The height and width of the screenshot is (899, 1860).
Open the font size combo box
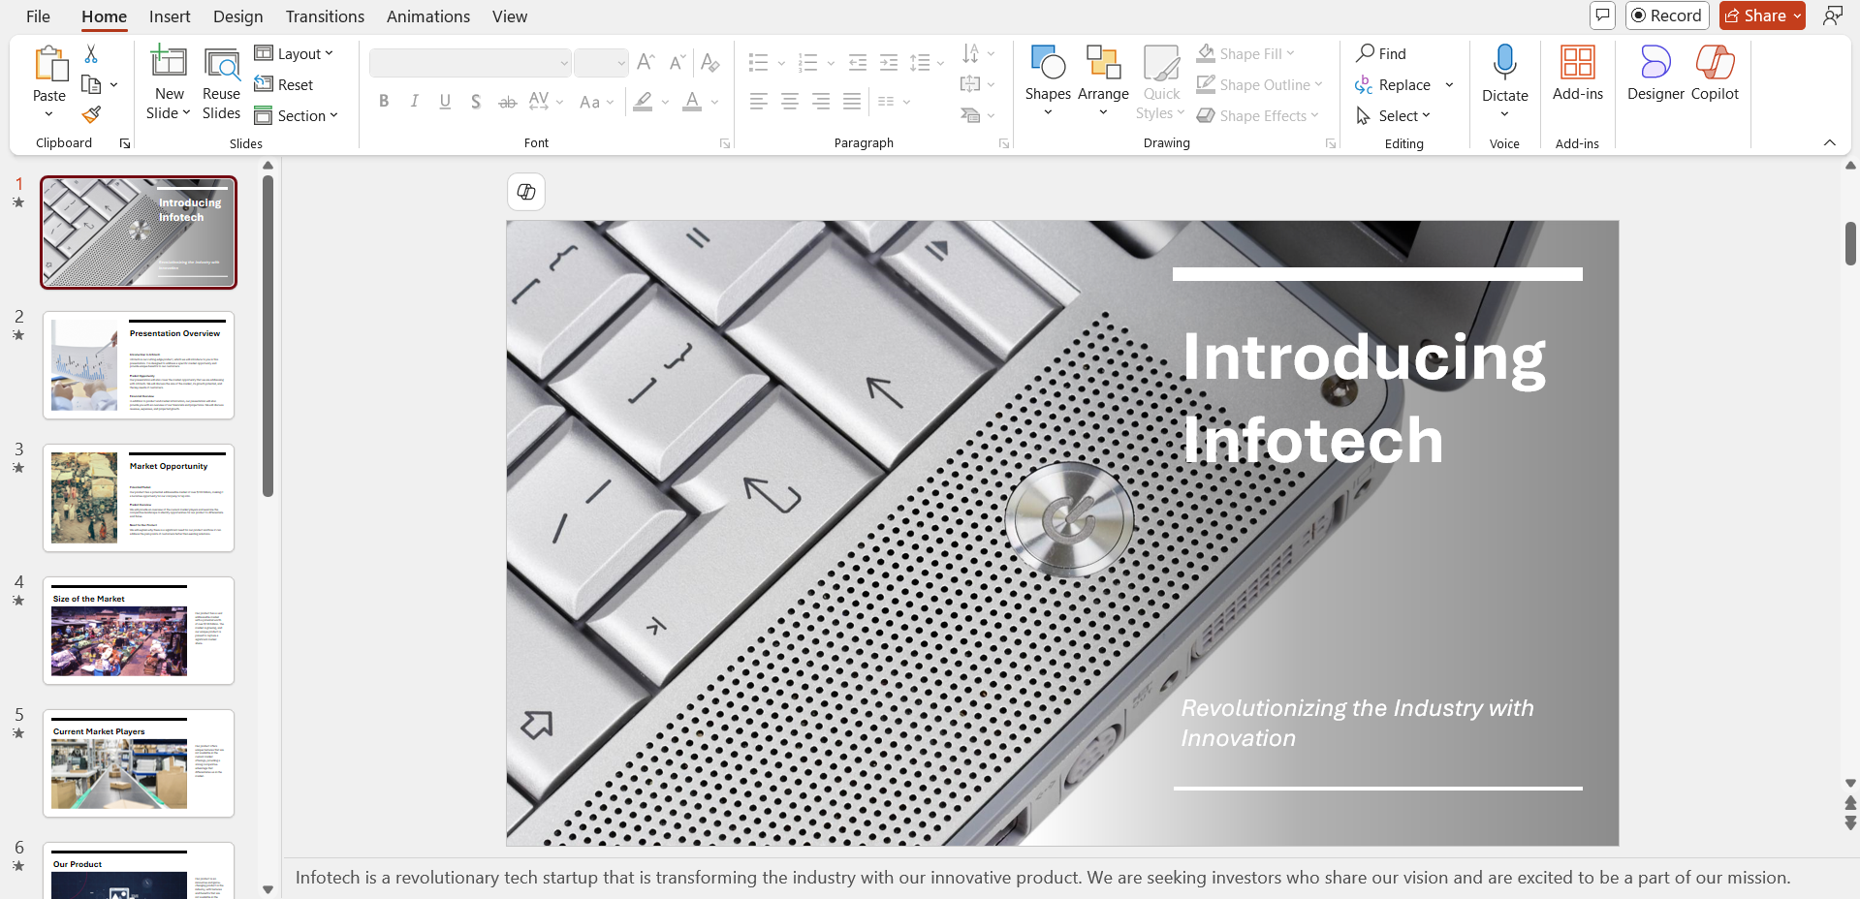coord(601,63)
